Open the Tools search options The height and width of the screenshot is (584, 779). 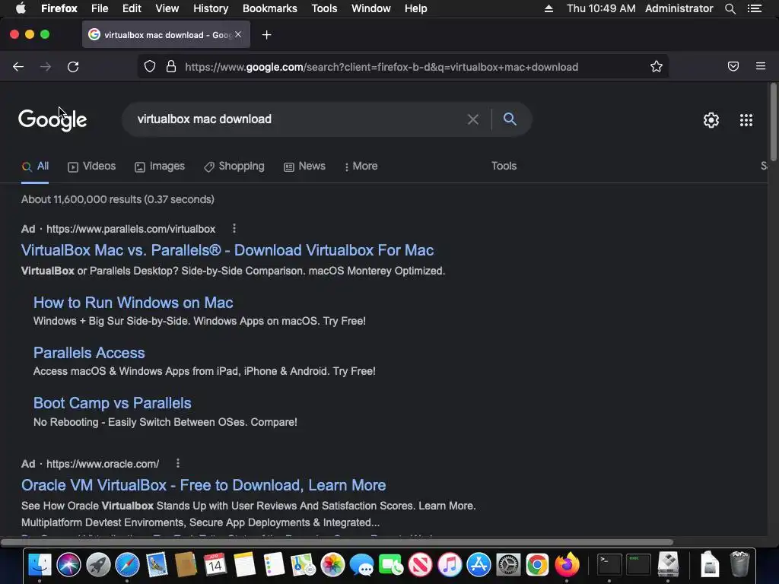coord(504,166)
